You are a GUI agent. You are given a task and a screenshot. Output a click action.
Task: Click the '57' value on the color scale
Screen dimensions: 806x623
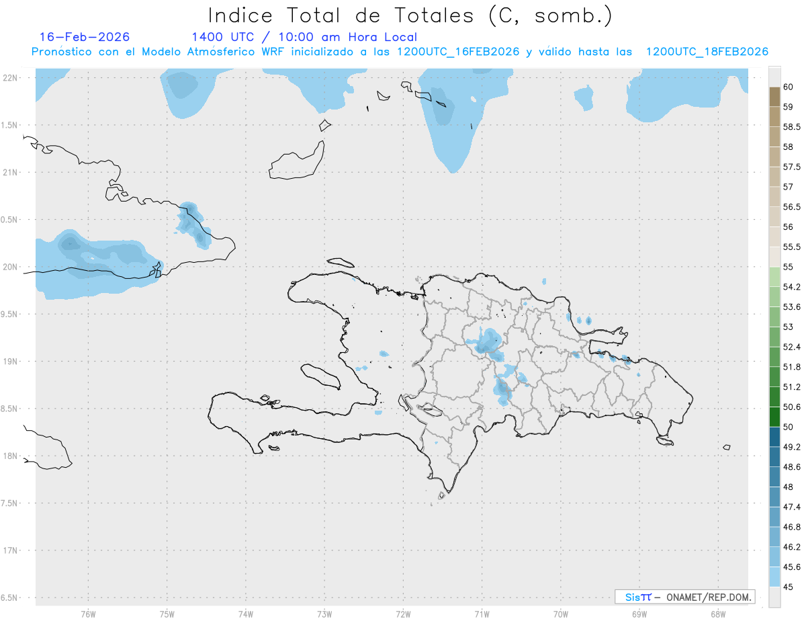coord(789,187)
